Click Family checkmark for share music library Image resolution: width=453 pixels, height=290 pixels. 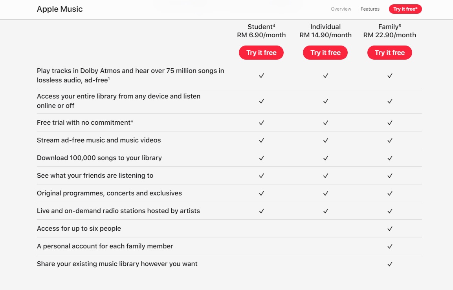coord(390,264)
